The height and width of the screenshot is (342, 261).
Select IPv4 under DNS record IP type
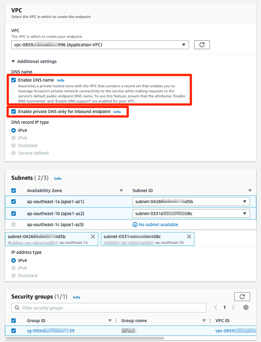click(13, 130)
